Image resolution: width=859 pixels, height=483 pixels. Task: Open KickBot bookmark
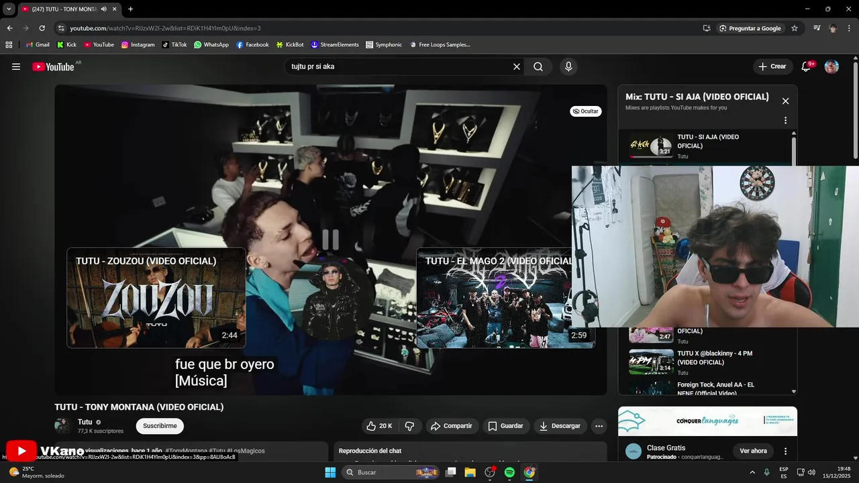coord(290,45)
